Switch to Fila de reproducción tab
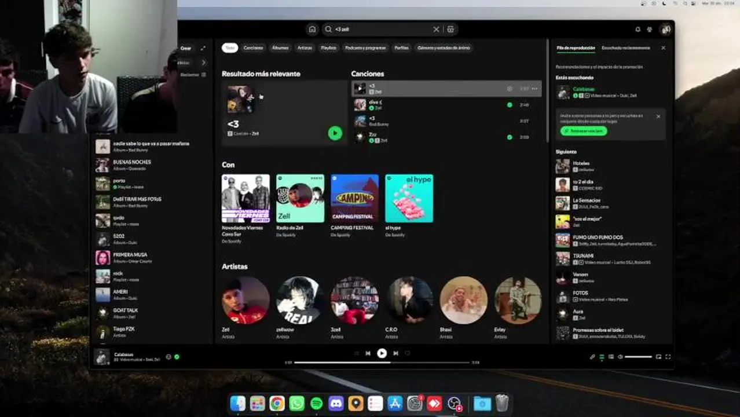Screen dimensions: 740x417 point(576,48)
